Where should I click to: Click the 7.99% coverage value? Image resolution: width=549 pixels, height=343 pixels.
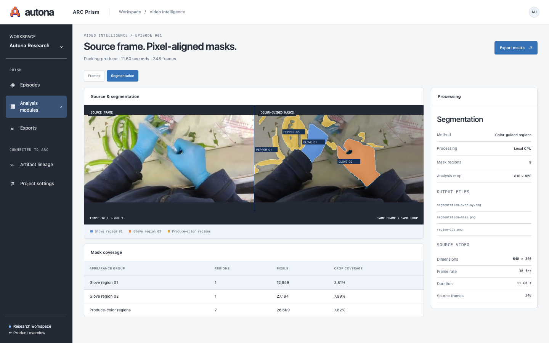[x=340, y=297]
